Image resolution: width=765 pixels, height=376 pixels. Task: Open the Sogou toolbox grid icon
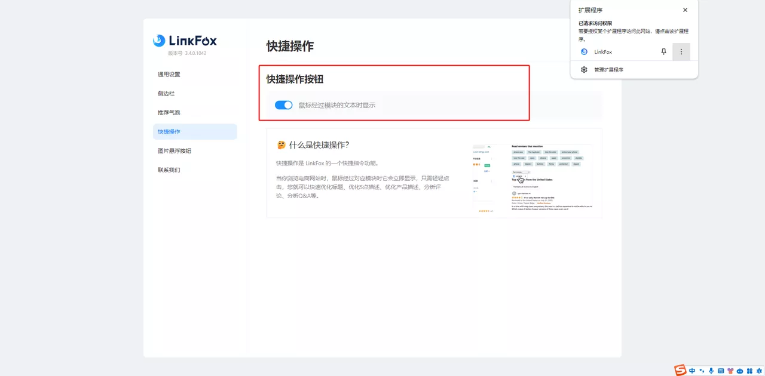[x=748, y=370]
